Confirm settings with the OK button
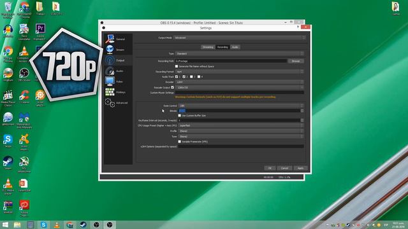 pos(270,168)
